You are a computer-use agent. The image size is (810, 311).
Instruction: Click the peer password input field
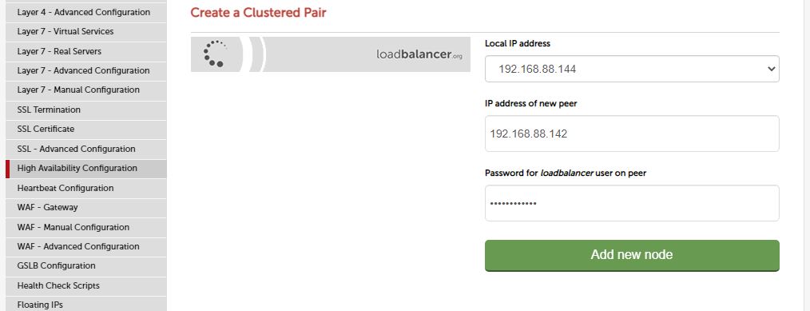point(632,204)
